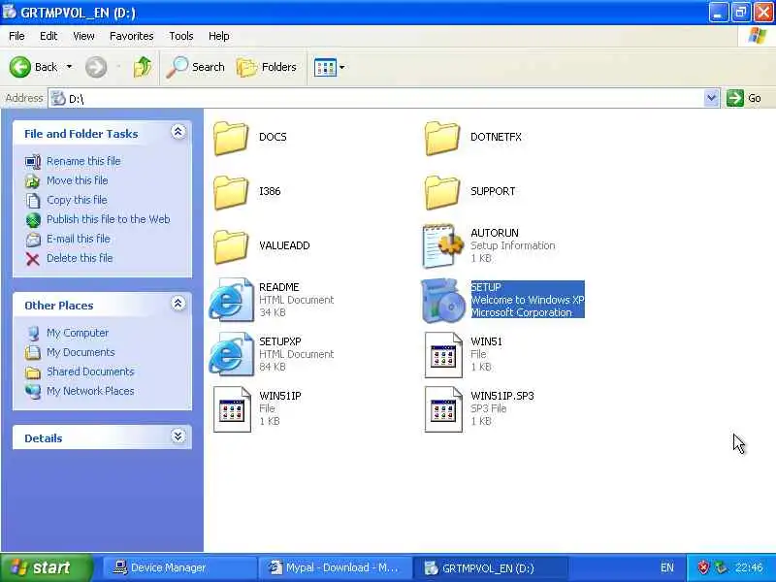Screen dimensions: 776x582
Task: Go to My Computer in Other Places
Action: [78, 333]
